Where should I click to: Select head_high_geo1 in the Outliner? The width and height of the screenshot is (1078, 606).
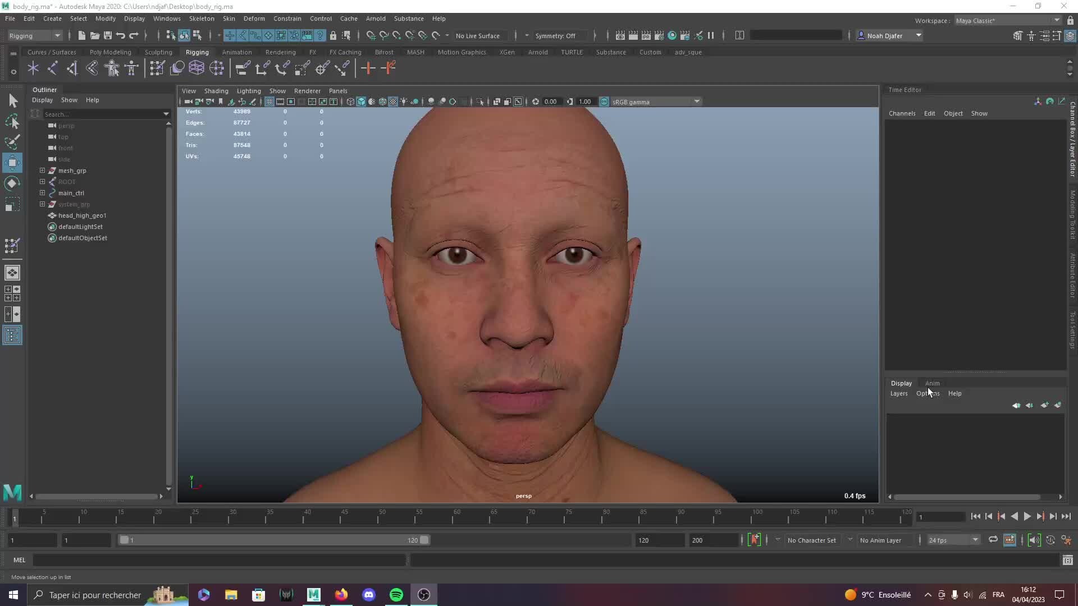click(83, 215)
